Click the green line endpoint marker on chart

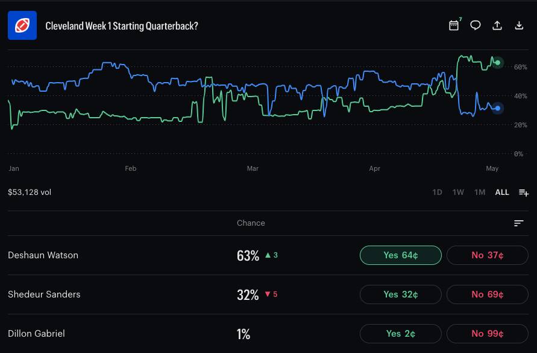coord(498,63)
